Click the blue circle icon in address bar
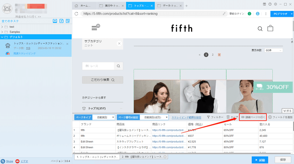 (258, 14)
